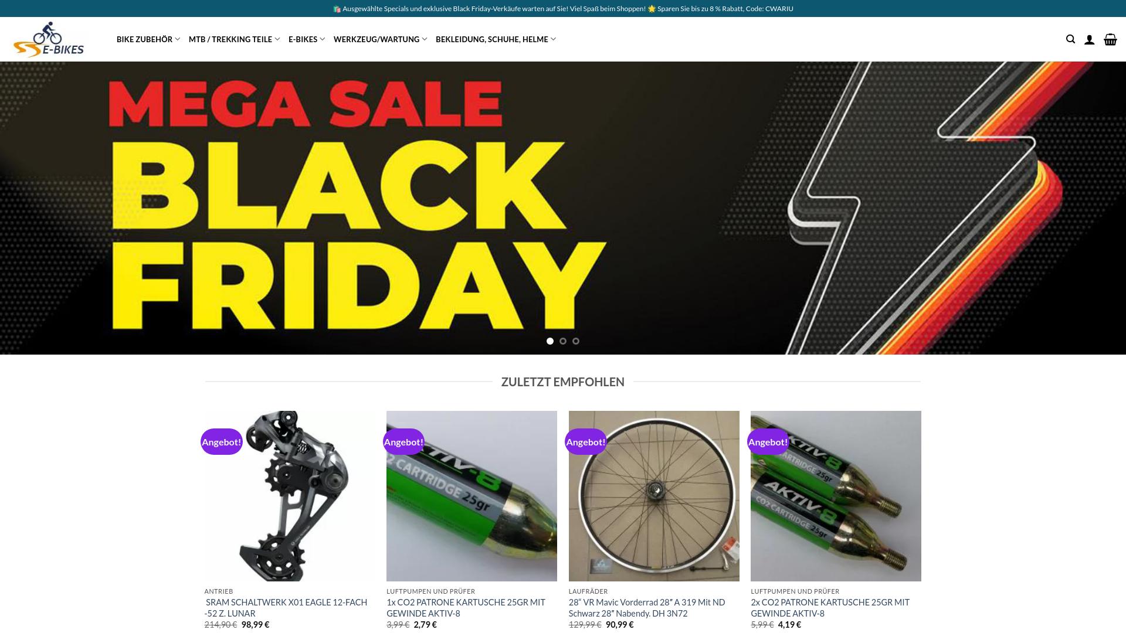The width and height of the screenshot is (1126, 633).
Task: Open the E-Bikes menu item
Action: (307, 39)
